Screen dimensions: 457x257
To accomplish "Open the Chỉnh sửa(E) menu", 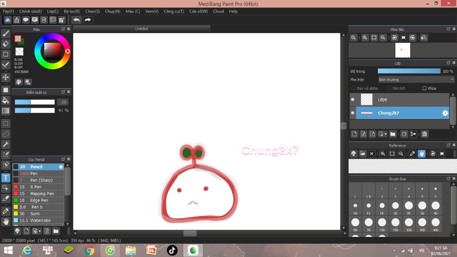I will [30, 11].
